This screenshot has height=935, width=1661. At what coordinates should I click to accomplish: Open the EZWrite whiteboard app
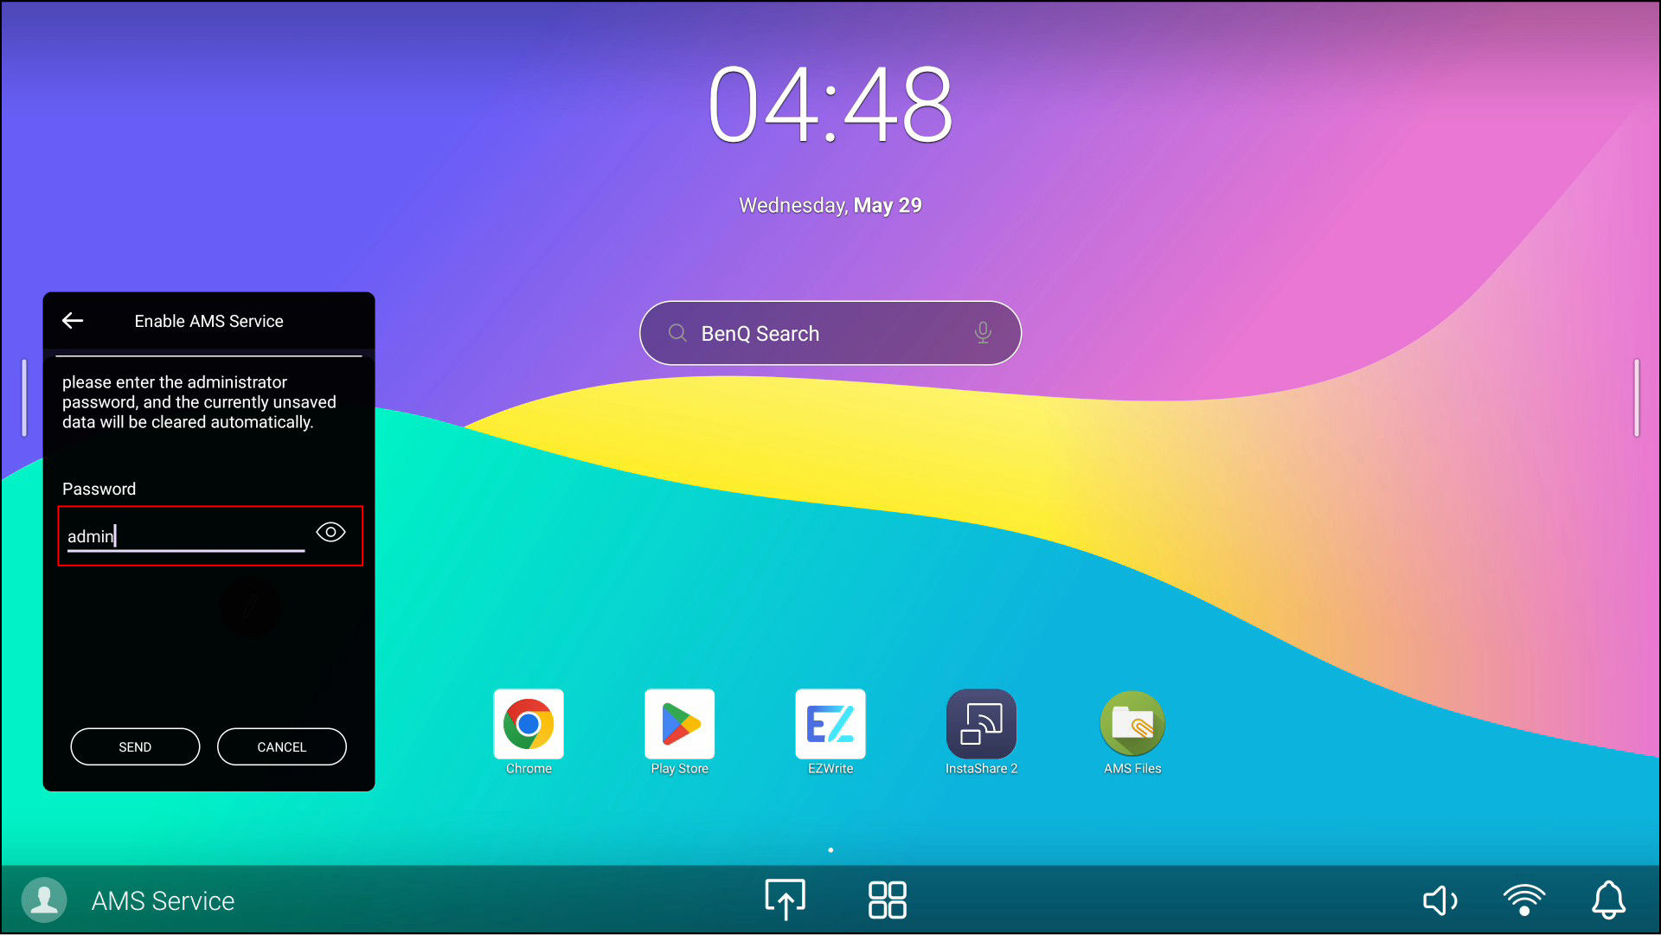pyautogui.click(x=830, y=724)
